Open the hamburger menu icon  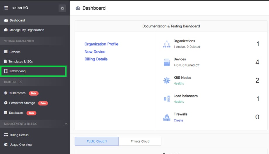6,8
